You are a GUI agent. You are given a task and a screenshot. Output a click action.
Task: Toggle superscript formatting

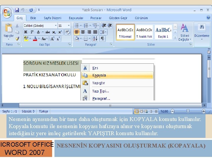pos(60,32)
